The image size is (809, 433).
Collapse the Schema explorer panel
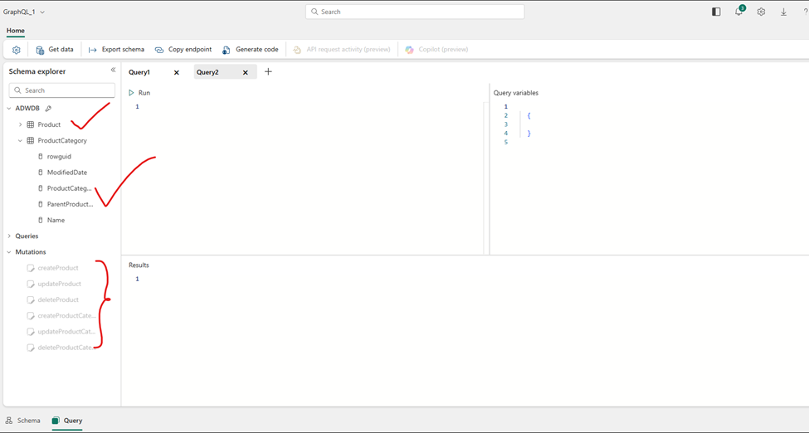pyautogui.click(x=114, y=71)
